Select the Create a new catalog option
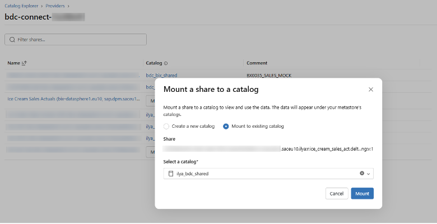 coord(166,127)
